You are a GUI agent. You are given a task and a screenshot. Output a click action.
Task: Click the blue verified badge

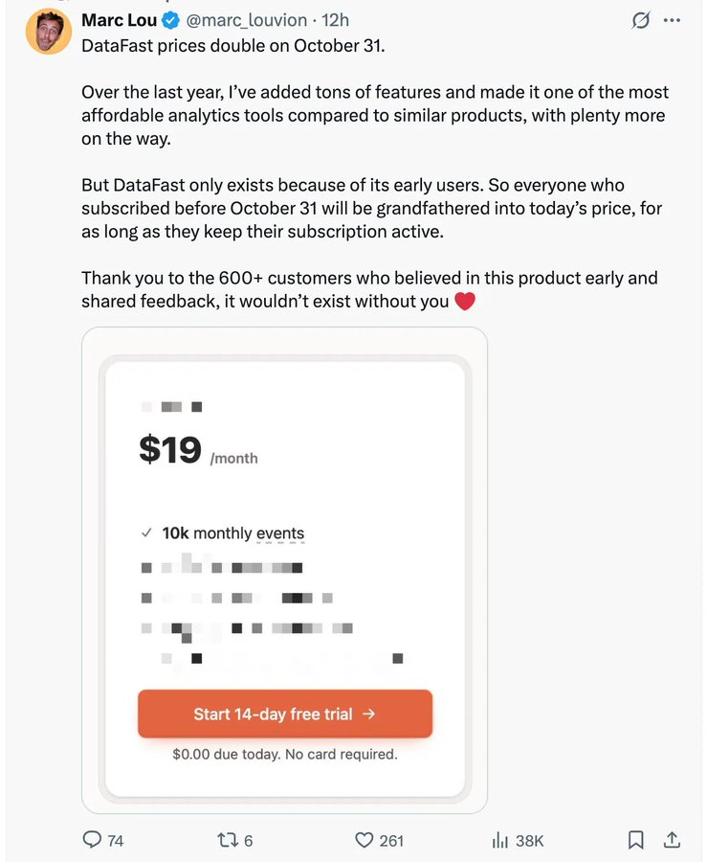tap(169, 20)
